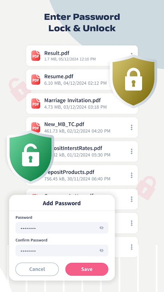Click the PDF icon beside Result.pdf

coord(36,56)
